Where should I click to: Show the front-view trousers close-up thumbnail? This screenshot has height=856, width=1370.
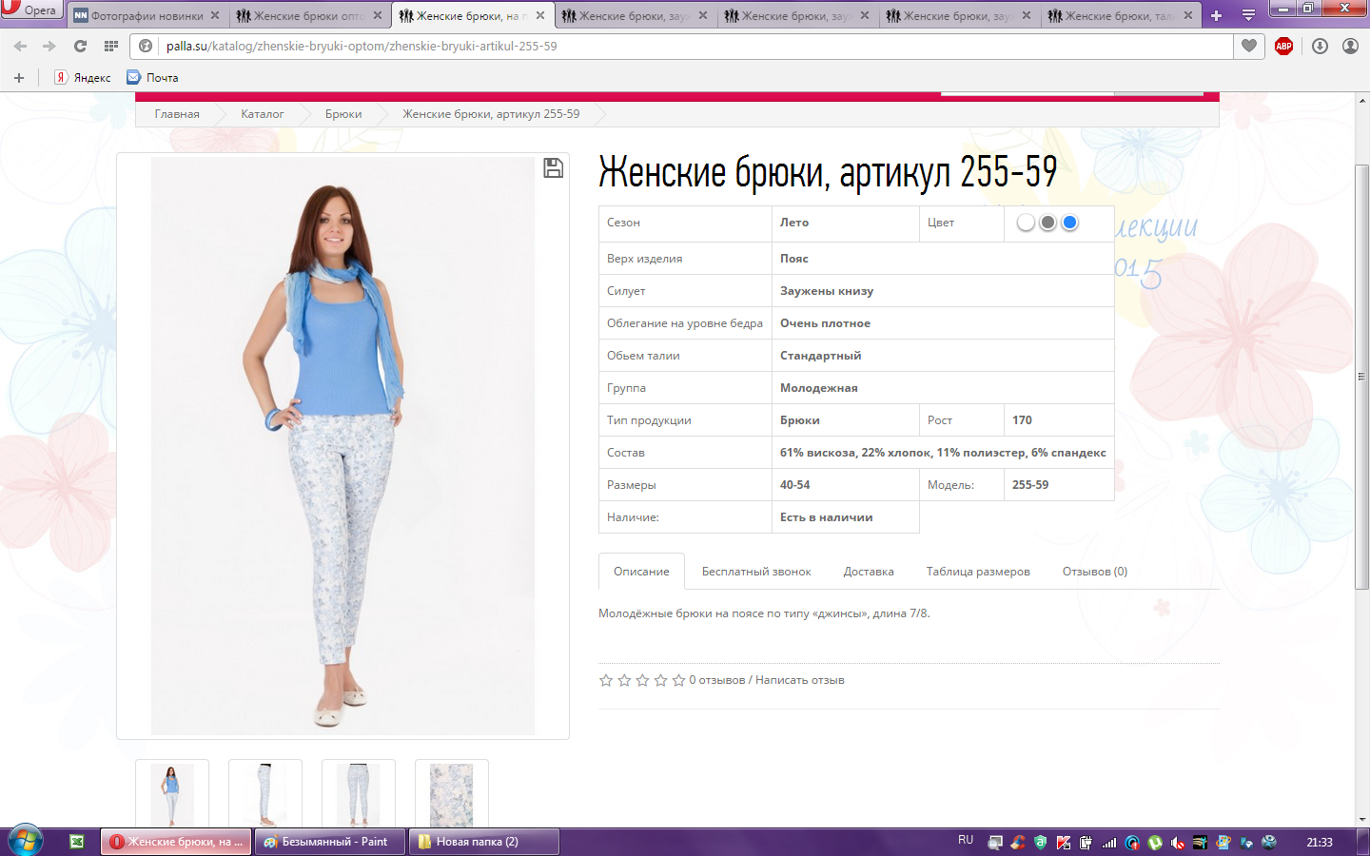(x=359, y=795)
